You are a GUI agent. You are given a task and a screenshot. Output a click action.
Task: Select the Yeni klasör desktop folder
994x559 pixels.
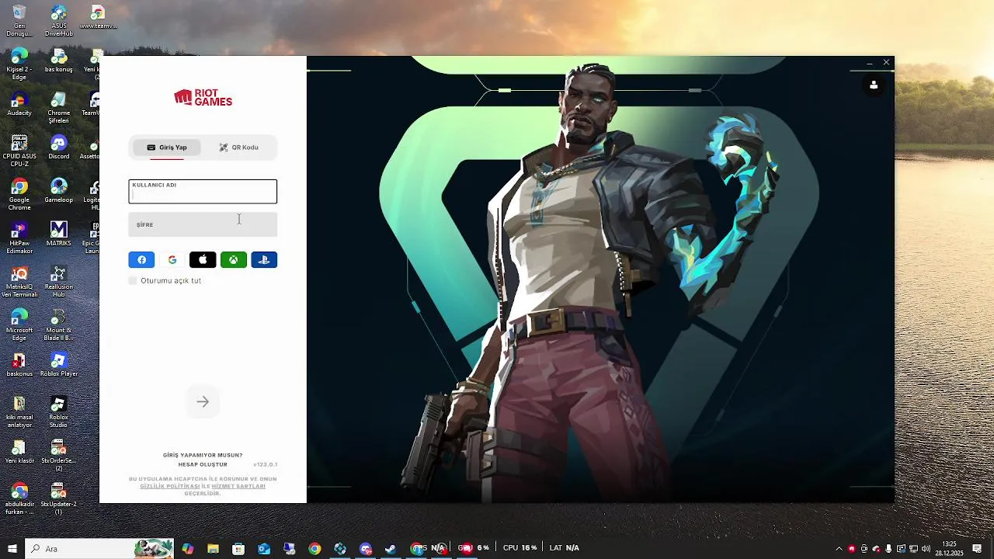tap(19, 453)
